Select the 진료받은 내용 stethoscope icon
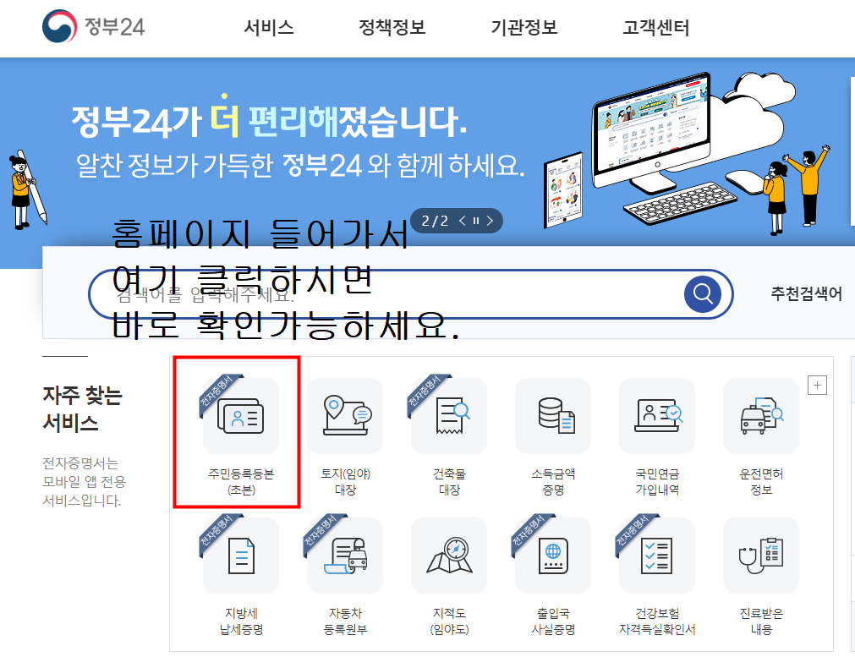Viewport: 855px width, 657px height. coord(761,556)
